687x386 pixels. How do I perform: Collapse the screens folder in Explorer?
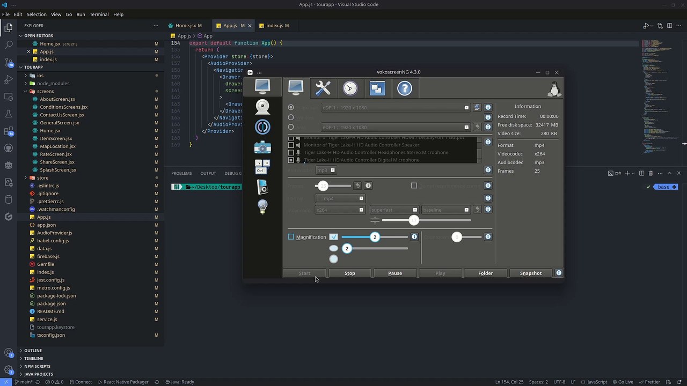tap(25, 91)
